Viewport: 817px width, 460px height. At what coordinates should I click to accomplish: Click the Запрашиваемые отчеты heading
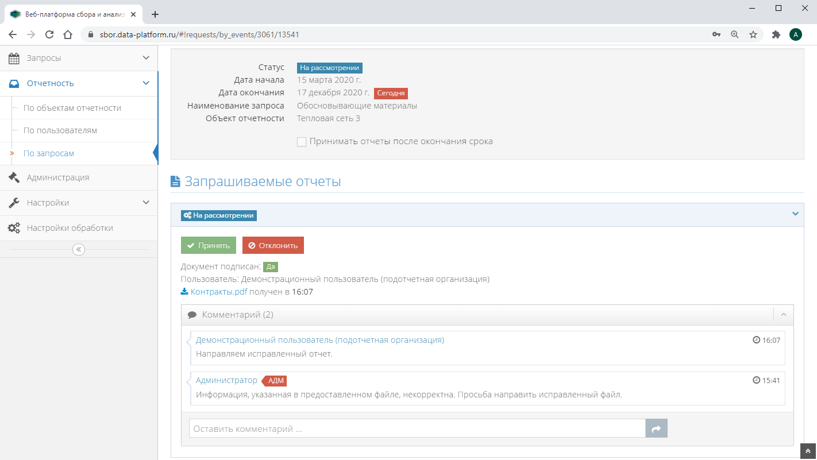pyautogui.click(x=263, y=181)
